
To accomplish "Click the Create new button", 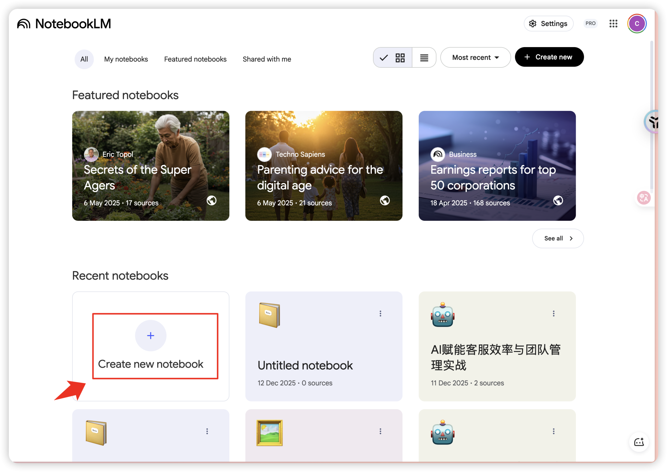I will (549, 57).
